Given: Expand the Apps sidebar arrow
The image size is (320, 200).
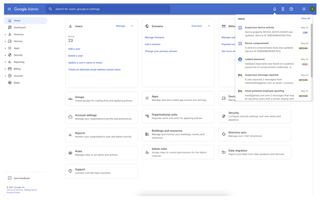Looking at the screenshot, I should click(x=5, y=48).
